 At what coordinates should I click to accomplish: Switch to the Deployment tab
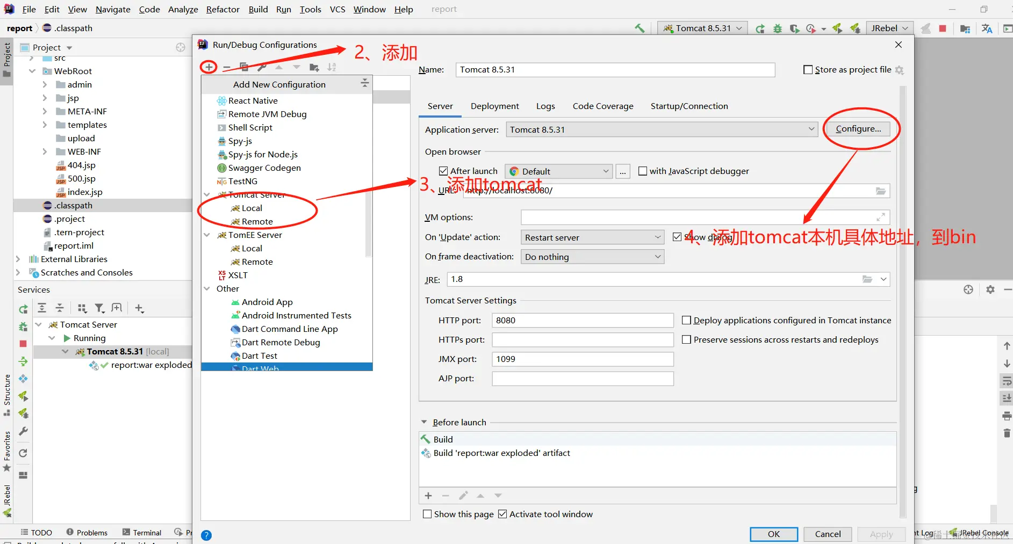point(494,106)
